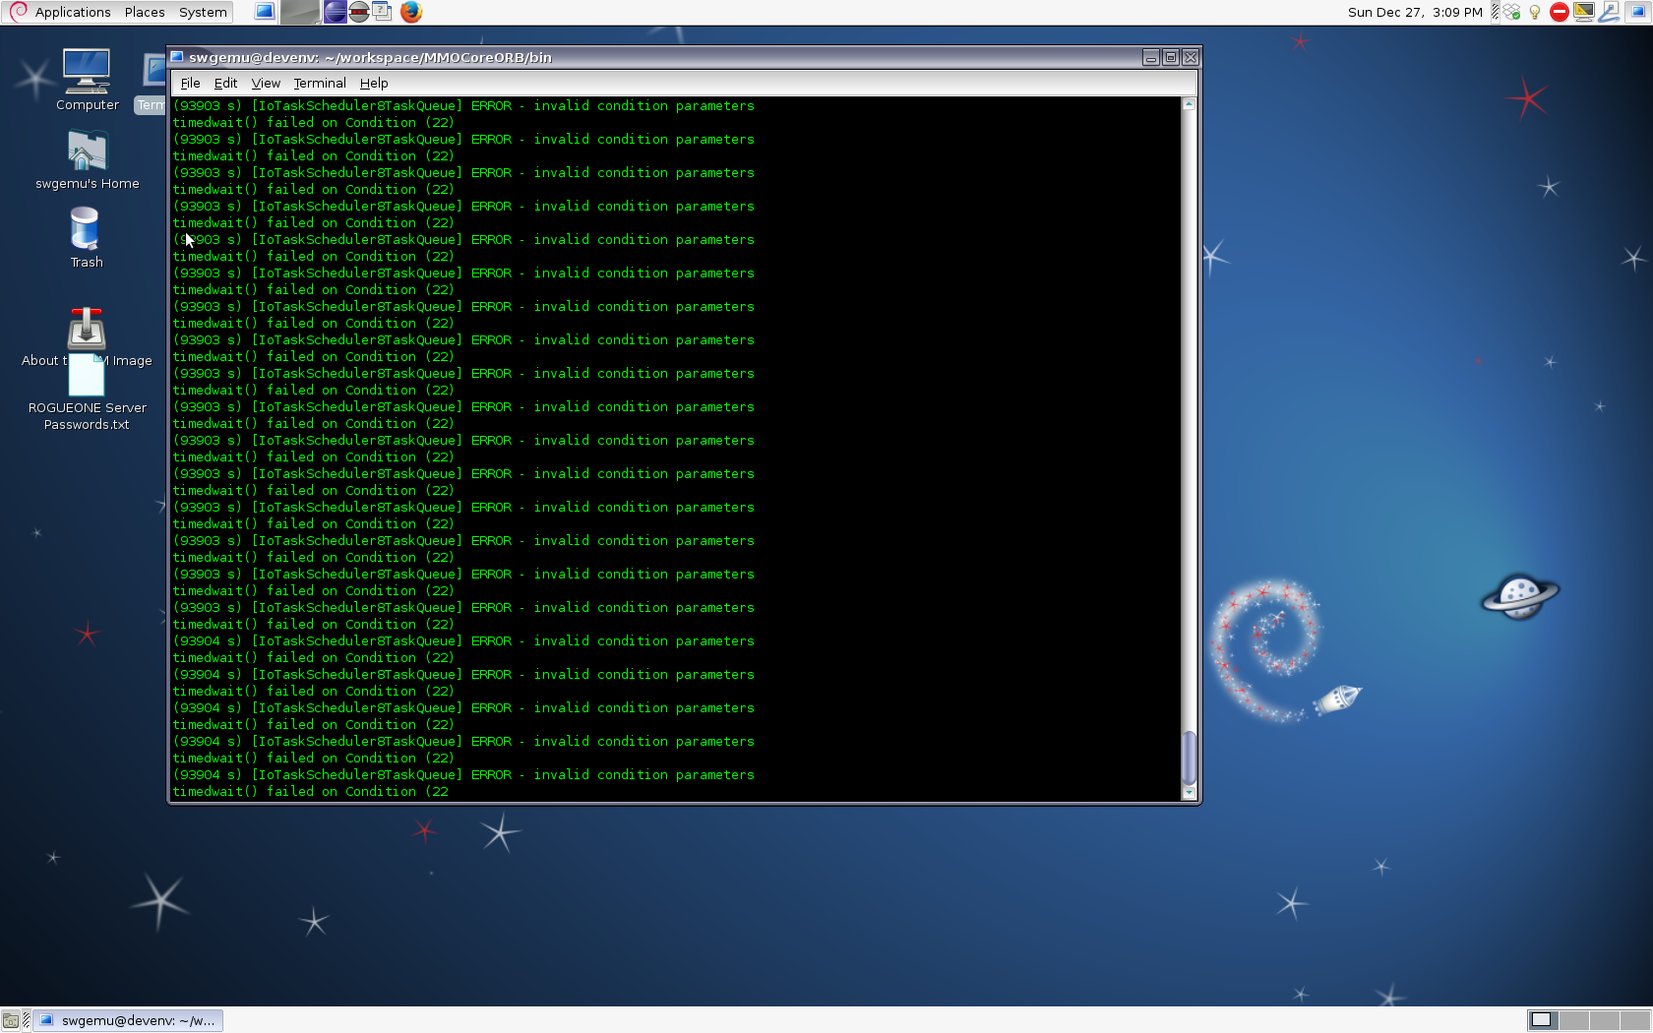
Task: Click the terminal window title bar text
Action: pos(370,57)
